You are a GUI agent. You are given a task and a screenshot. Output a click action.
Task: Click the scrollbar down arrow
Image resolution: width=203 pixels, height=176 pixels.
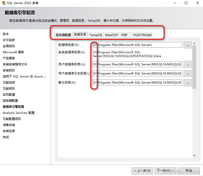[194, 156]
